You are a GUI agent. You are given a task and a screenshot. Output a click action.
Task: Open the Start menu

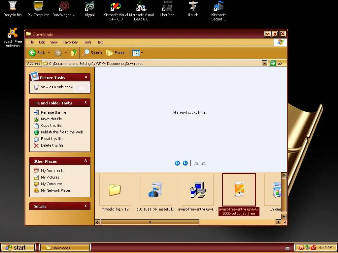coord(18,248)
